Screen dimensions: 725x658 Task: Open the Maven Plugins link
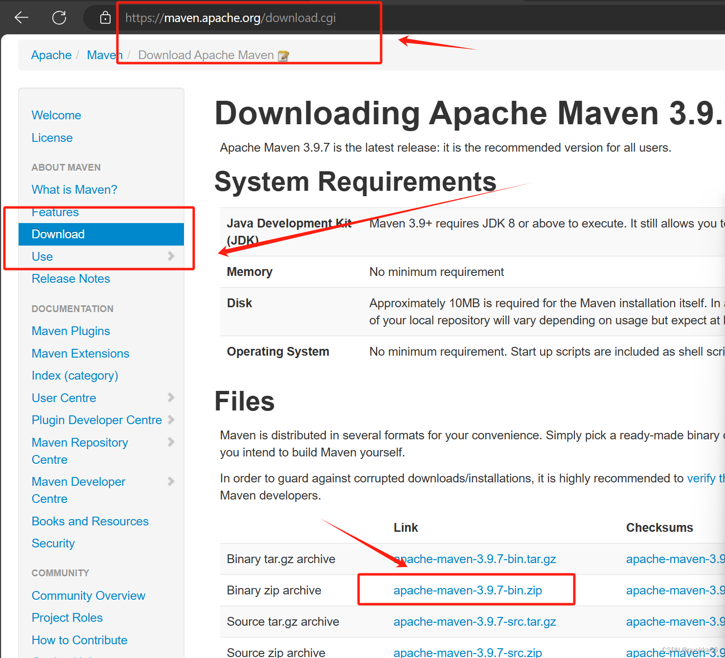pos(71,331)
